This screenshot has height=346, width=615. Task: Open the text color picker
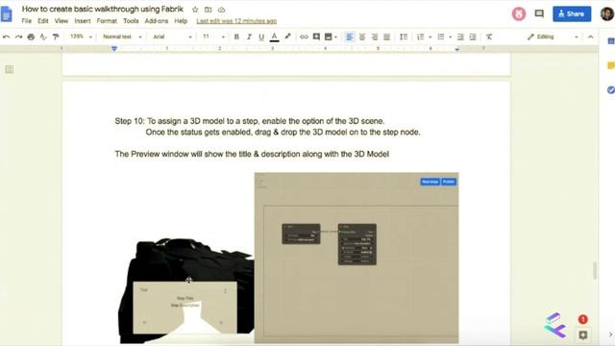pyautogui.click(x=275, y=37)
